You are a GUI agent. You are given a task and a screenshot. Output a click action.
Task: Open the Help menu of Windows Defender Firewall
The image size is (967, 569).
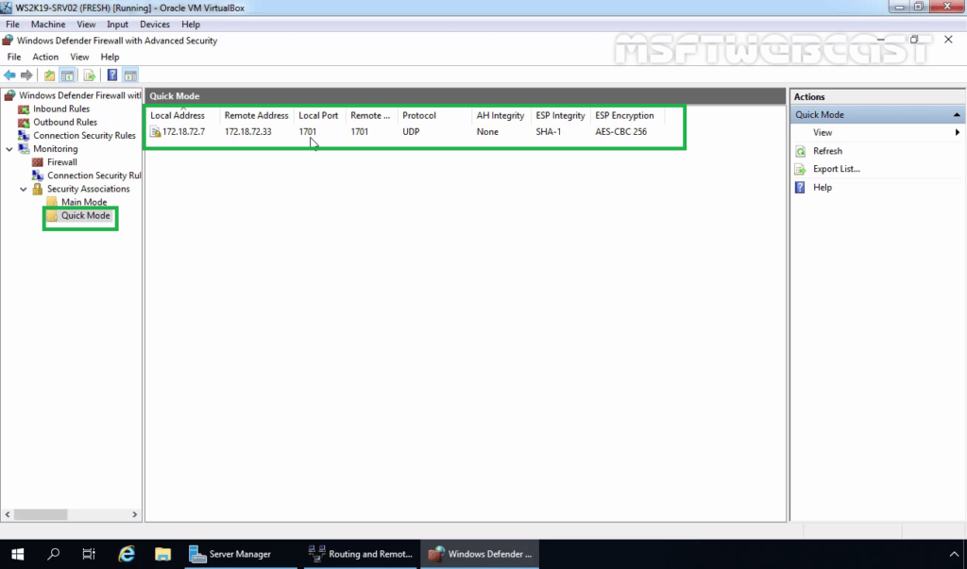[110, 57]
